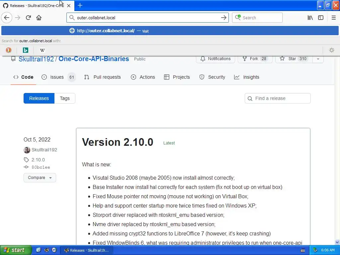The width and height of the screenshot is (340, 255).
Task: Reload the current page
Action: (x=29, y=18)
